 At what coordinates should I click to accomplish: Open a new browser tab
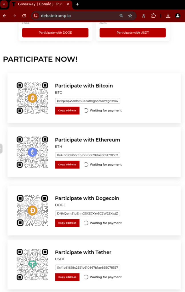(x=78, y=4)
